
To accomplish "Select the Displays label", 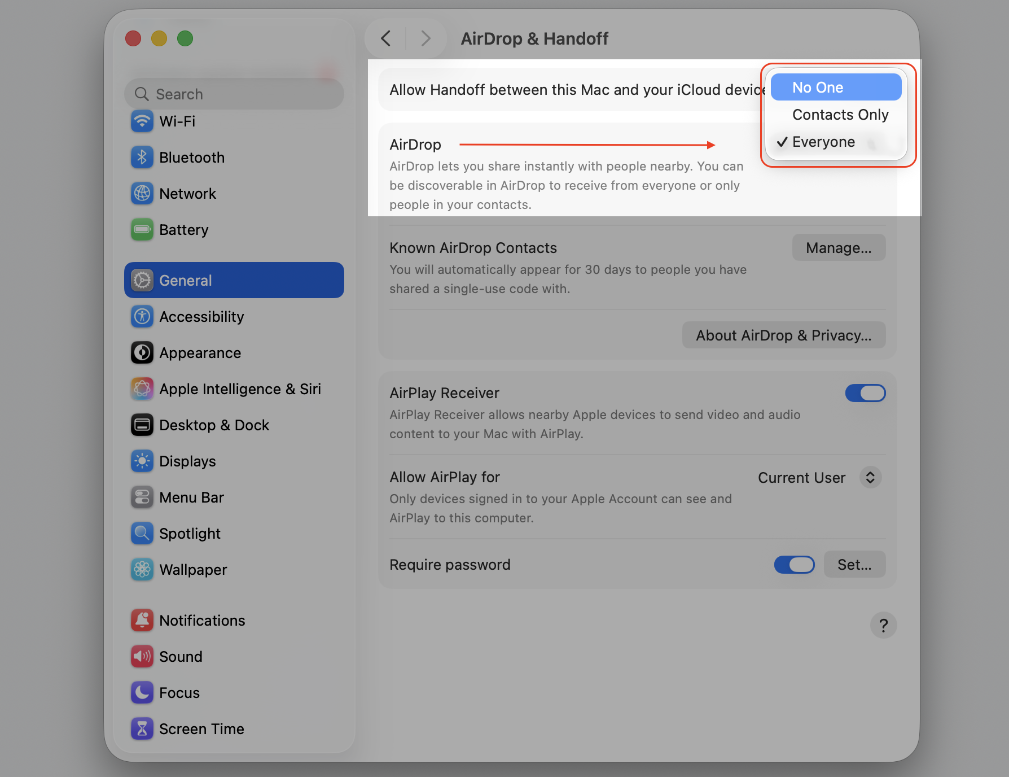I will (x=187, y=461).
